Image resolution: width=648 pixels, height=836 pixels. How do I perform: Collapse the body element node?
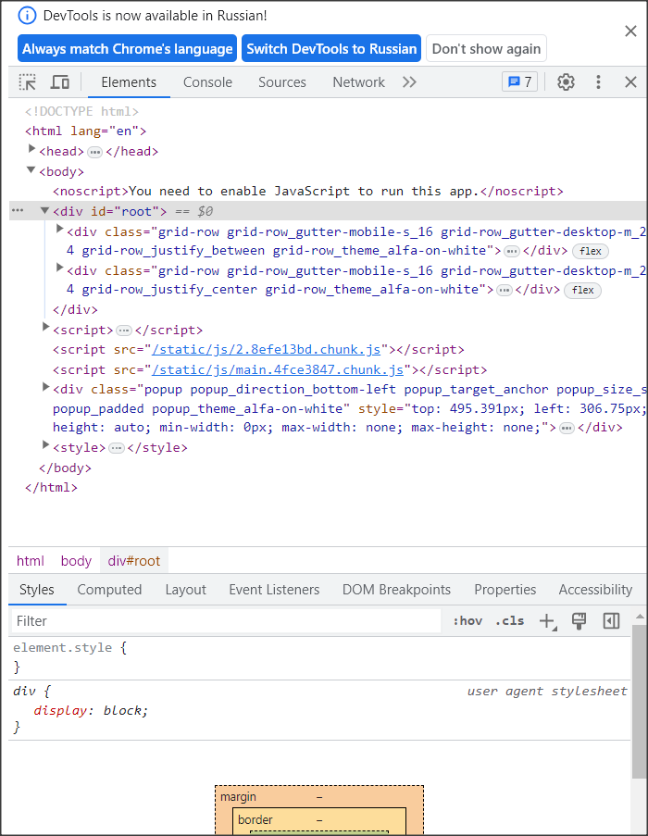pyautogui.click(x=31, y=169)
